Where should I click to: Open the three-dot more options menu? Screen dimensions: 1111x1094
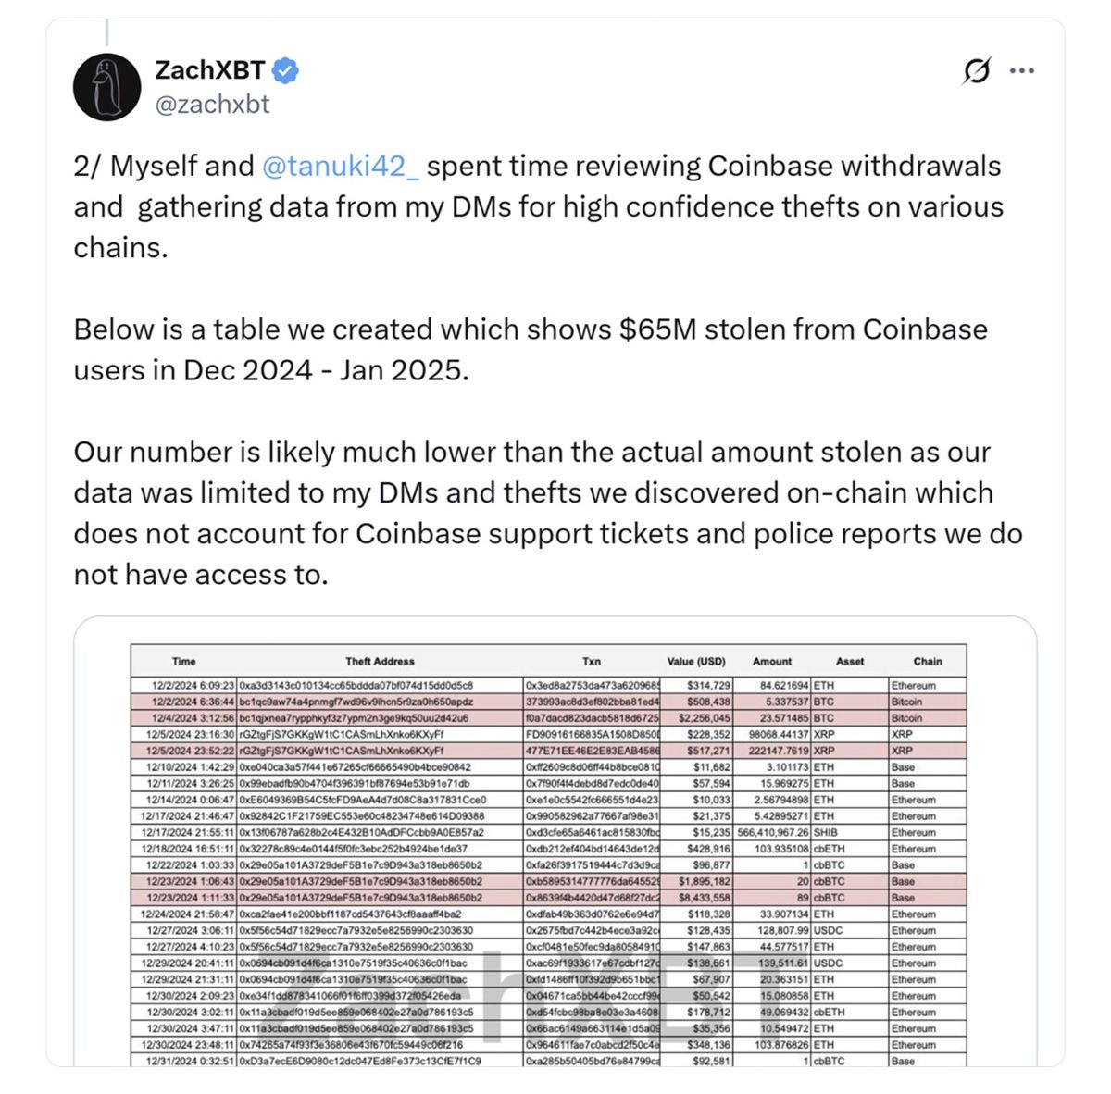pos(1022,70)
